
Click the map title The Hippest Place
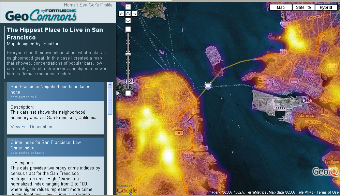55,34
